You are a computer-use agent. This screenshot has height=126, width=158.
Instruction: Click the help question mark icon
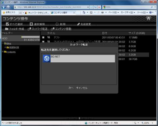click(150, 13)
